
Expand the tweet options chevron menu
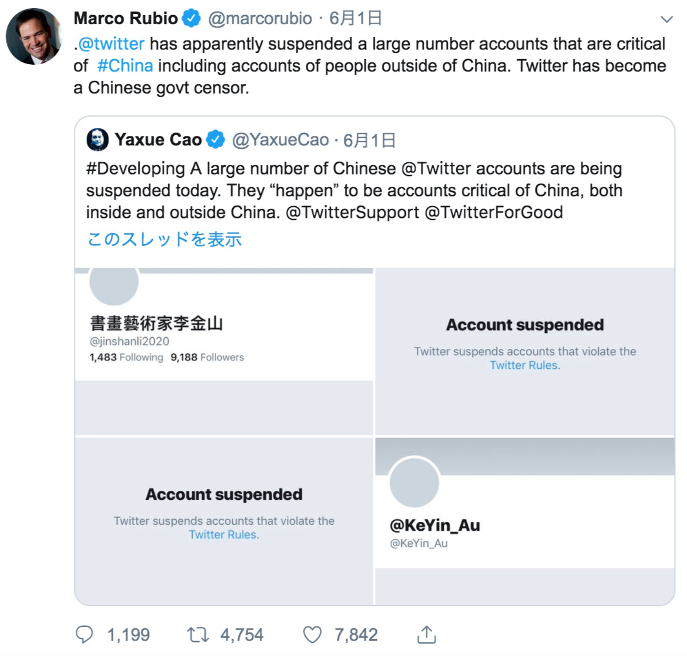[x=666, y=19]
